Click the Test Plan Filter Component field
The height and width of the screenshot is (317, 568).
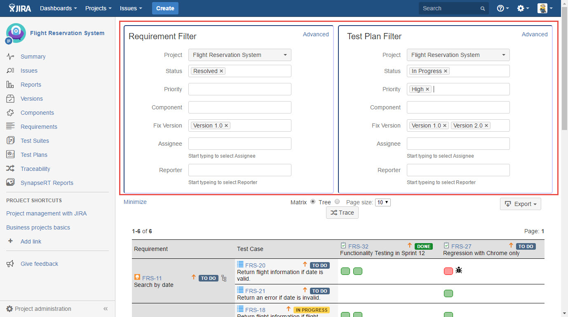point(458,107)
